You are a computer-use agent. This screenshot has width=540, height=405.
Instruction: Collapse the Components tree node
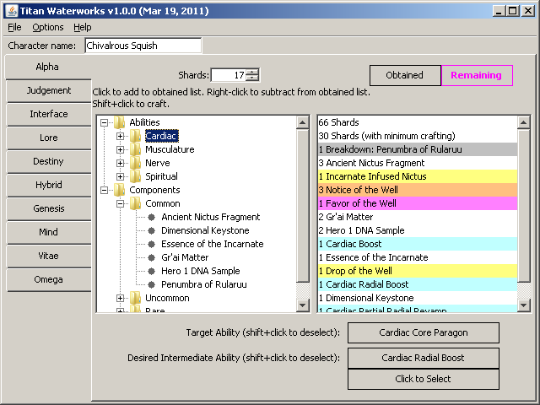tap(105, 190)
